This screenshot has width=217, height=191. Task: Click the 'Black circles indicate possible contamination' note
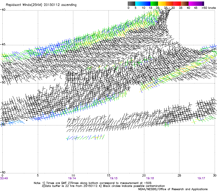(134, 186)
